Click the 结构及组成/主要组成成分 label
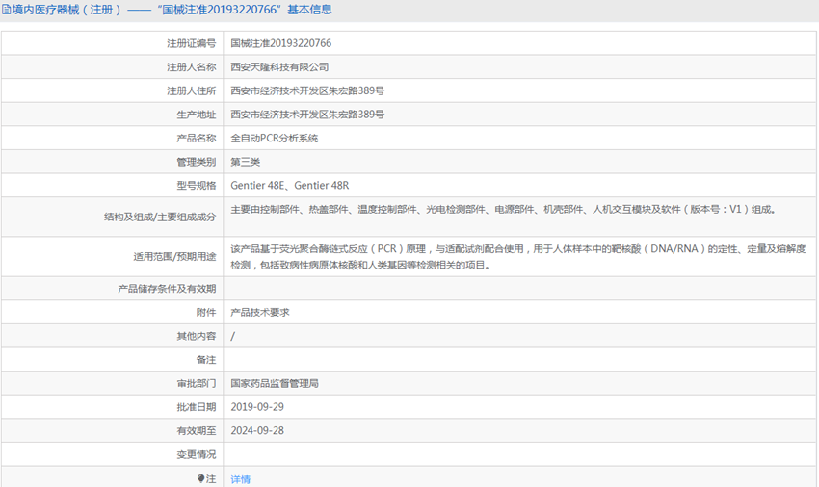The height and width of the screenshot is (487, 819). pos(160,217)
